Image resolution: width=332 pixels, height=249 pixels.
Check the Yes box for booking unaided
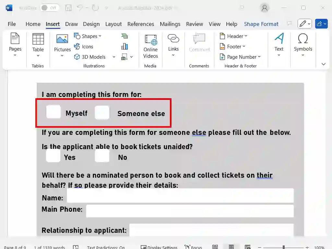53,156
